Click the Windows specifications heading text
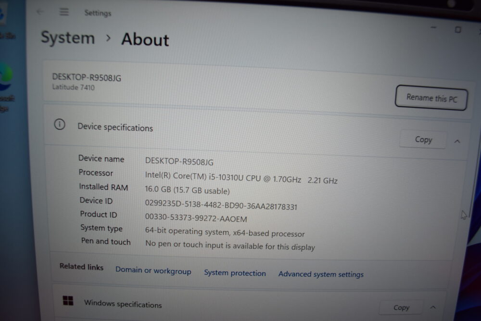The width and height of the screenshot is (481, 321). [123, 304]
